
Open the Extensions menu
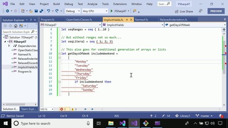[120, 4]
